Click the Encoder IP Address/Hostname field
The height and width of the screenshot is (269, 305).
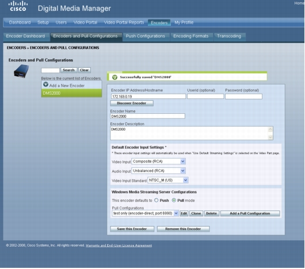[148, 97]
